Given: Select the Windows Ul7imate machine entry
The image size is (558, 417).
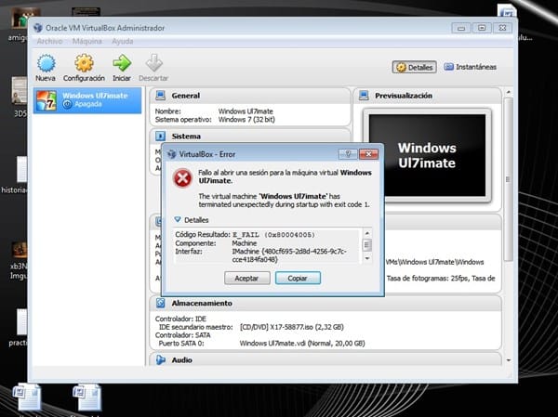Looking at the screenshot, I should pyautogui.click(x=87, y=100).
